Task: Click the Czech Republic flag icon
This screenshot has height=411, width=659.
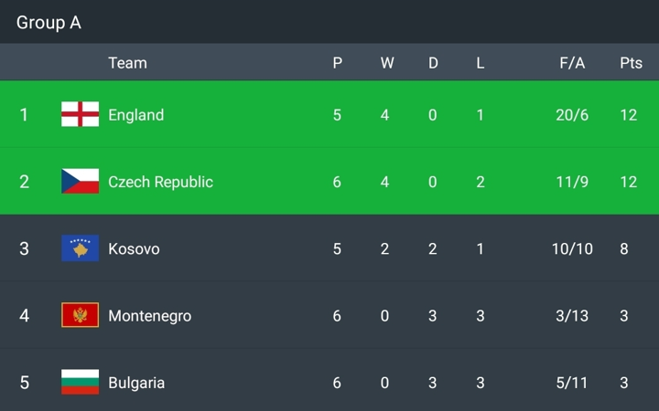Action: coord(80,181)
